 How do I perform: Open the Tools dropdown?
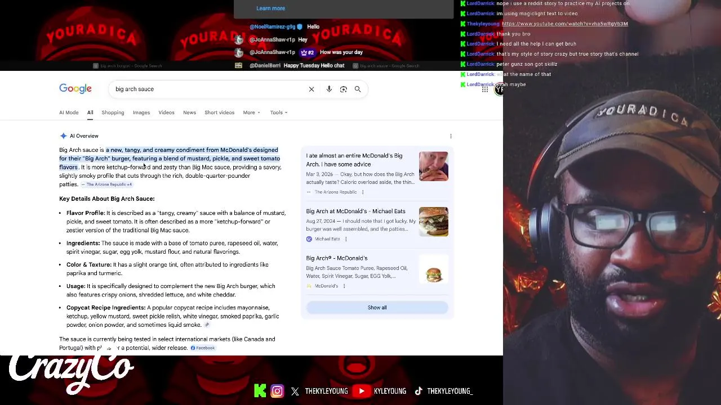tap(279, 112)
